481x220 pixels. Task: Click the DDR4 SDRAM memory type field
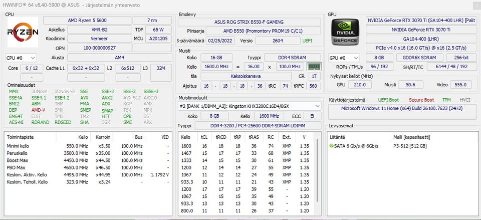[x=292, y=58]
